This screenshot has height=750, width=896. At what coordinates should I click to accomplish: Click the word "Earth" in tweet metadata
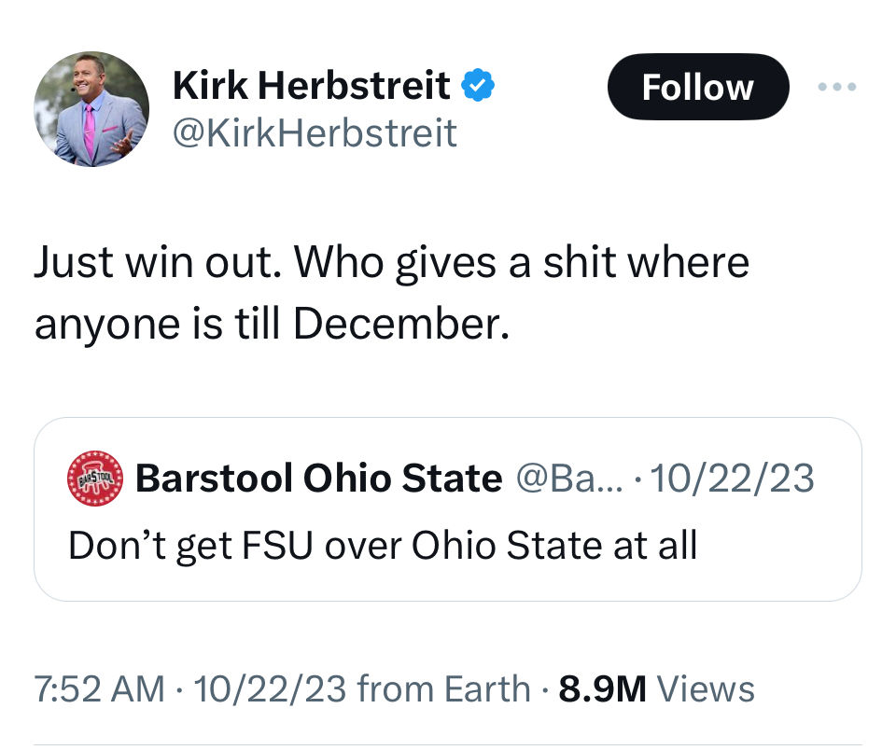(x=485, y=689)
